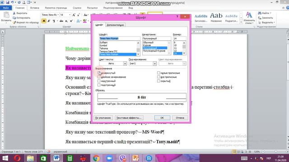Toggle bold formatting in the ribbon

[x=44, y=21]
